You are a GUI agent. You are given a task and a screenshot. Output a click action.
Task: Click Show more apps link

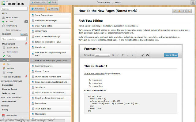click(13, 30)
